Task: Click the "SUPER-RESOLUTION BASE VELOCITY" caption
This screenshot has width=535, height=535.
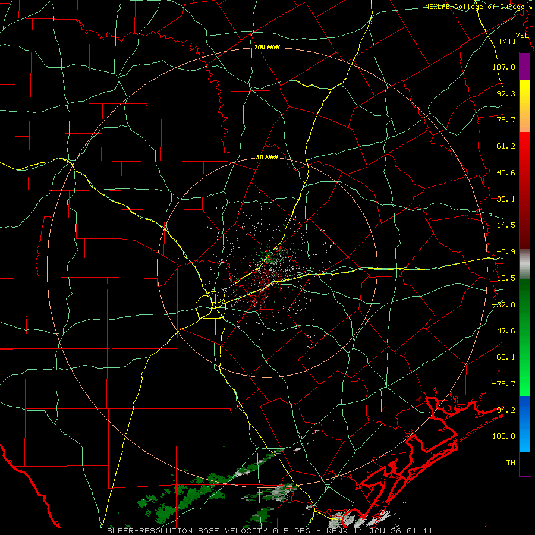Action: (187, 531)
